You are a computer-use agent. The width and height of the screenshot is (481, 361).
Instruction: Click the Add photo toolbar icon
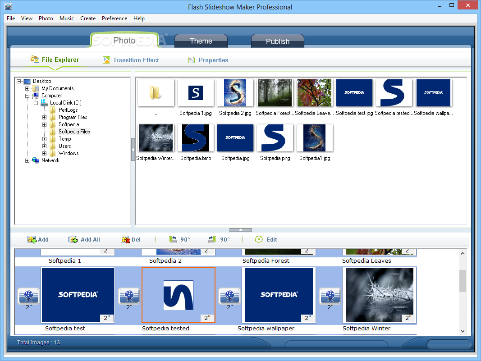[32, 240]
